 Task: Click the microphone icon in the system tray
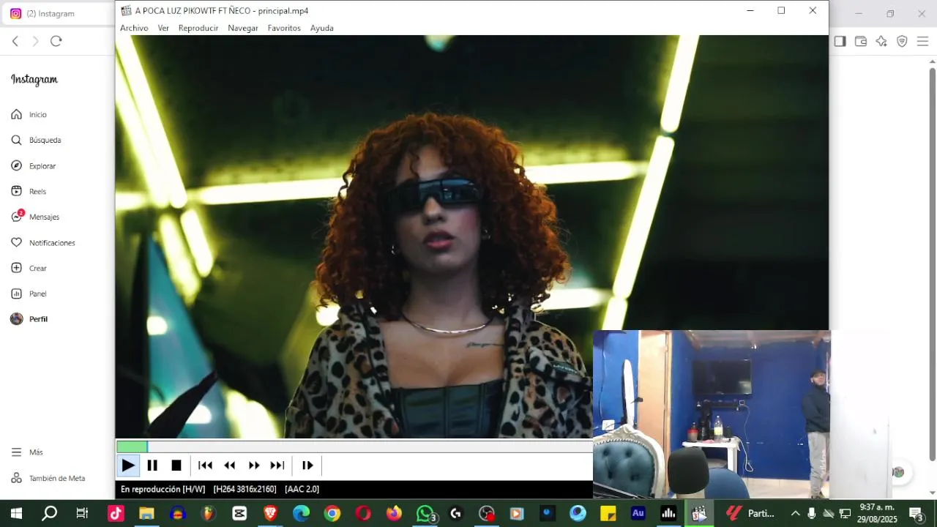tap(812, 514)
